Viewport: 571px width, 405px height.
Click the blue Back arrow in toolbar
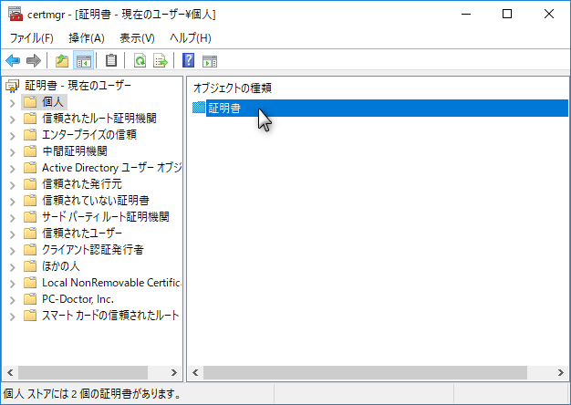click(x=13, y=61)
